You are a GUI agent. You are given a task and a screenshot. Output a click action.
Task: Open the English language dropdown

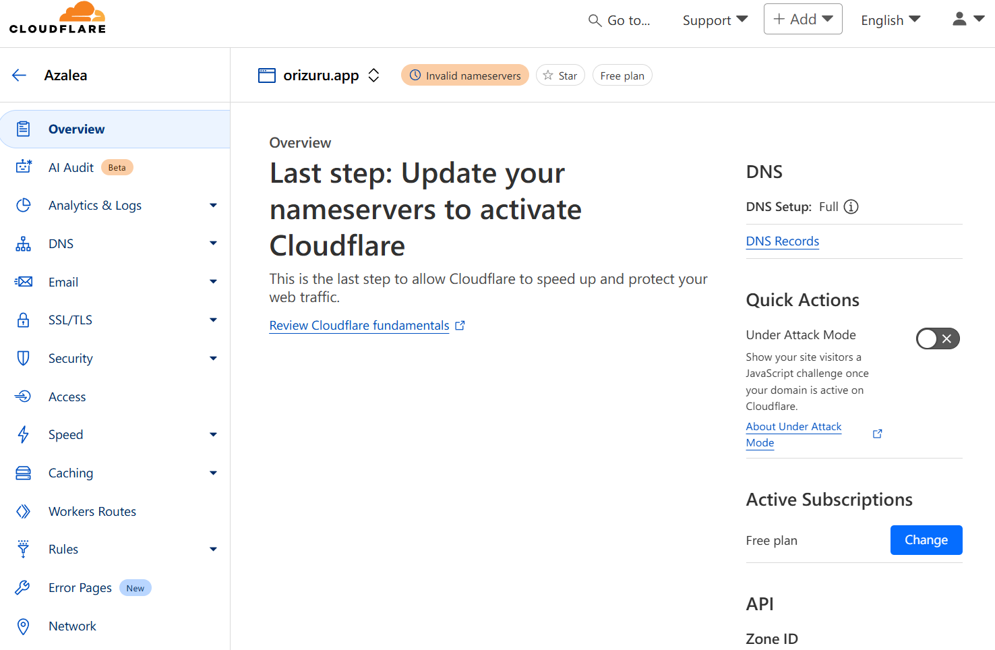891,20
